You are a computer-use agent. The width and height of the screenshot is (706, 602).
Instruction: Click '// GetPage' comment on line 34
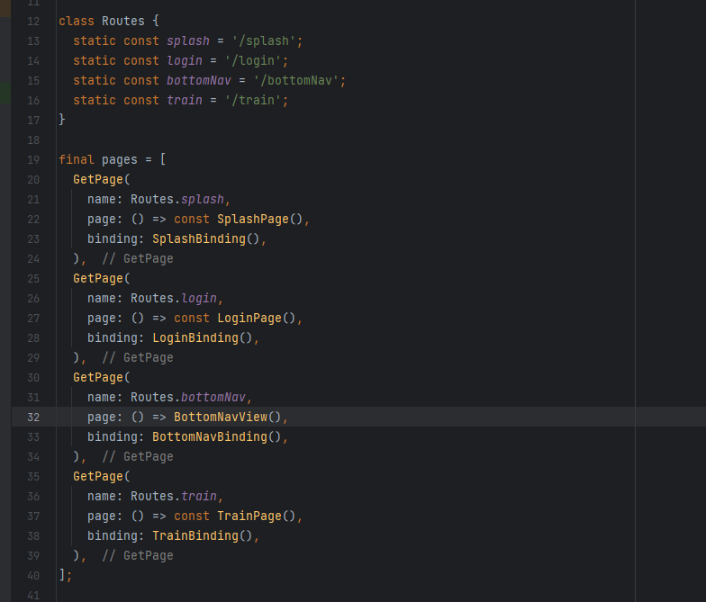pos(137,457)
